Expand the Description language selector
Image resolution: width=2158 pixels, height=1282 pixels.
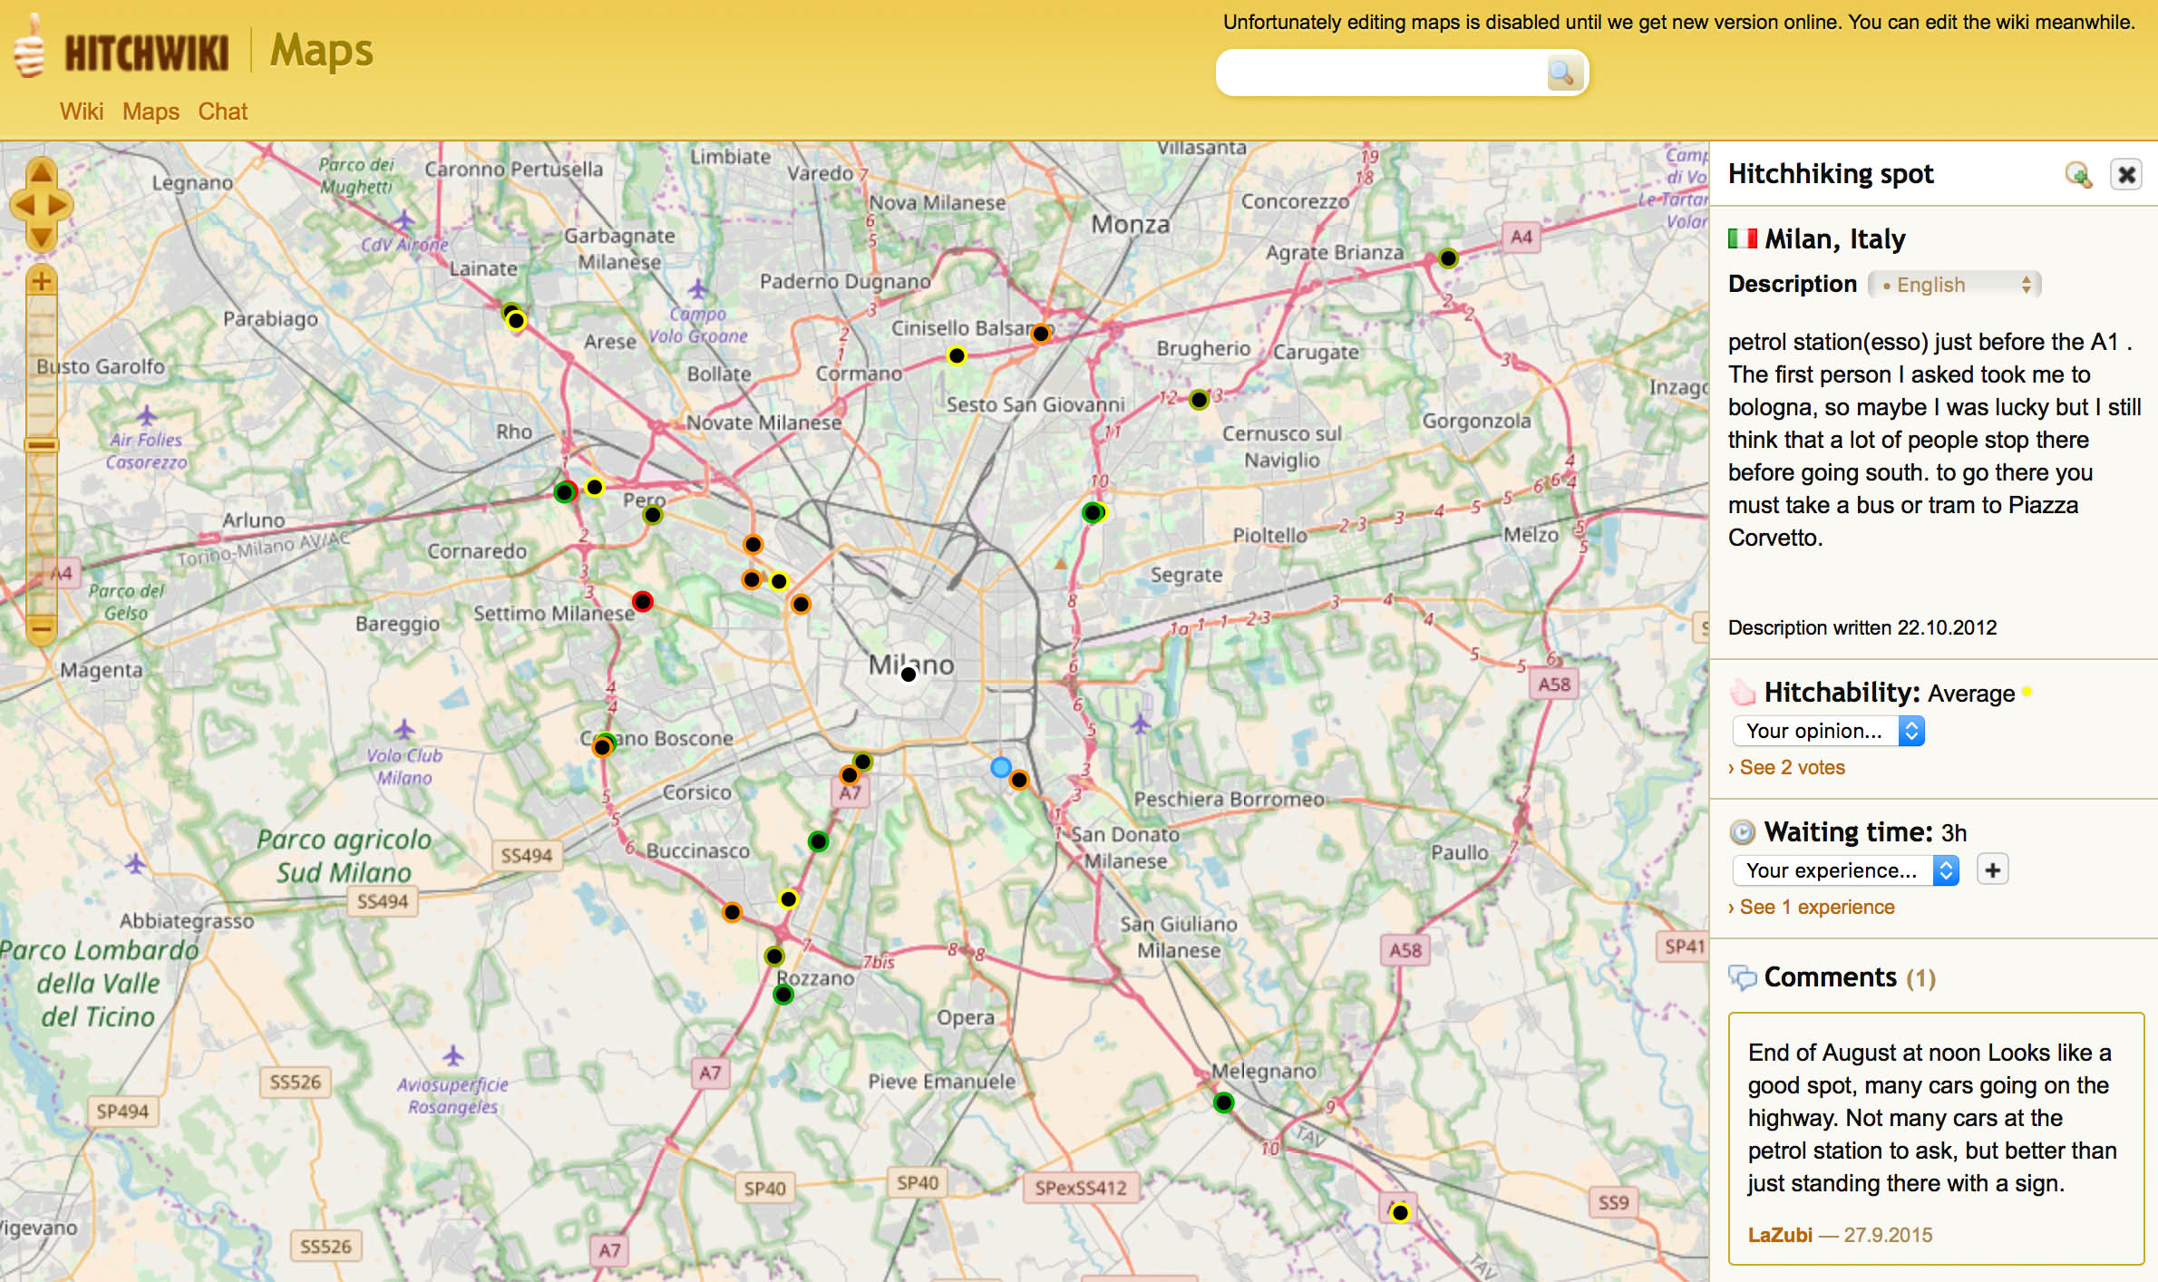[x=1959, y=284]
